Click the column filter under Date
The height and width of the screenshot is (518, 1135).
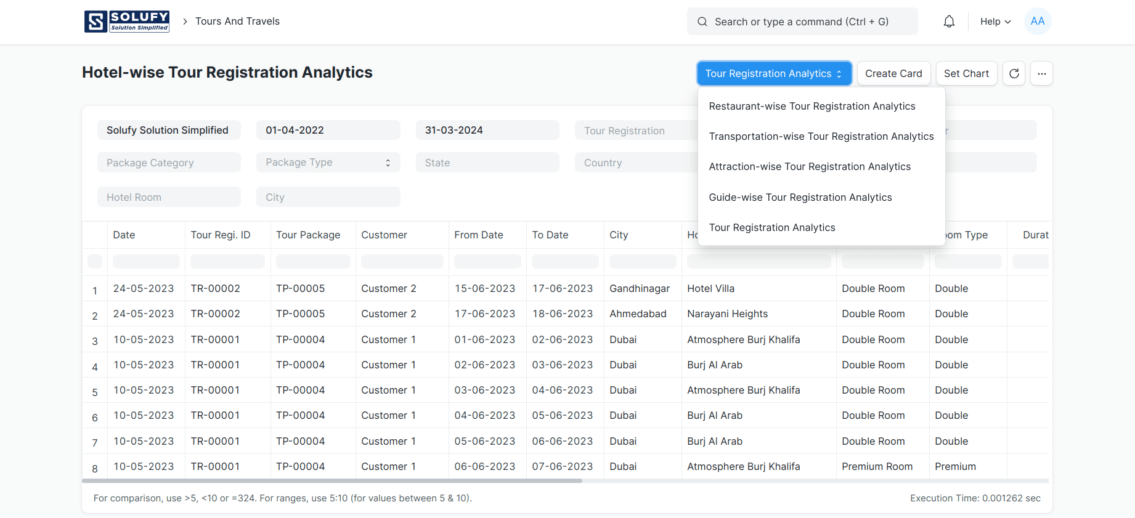coord(146,261)
